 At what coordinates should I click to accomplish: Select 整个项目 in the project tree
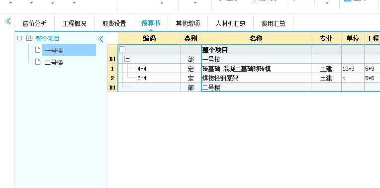(x=48, y=38)
